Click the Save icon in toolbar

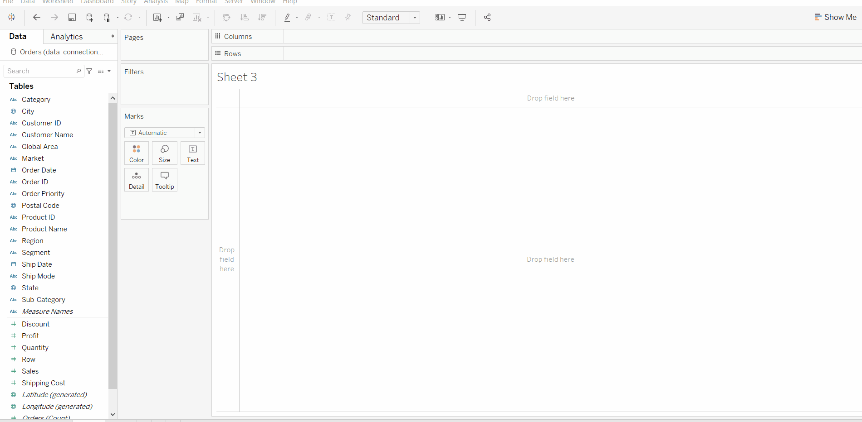[x=72, y=17]
